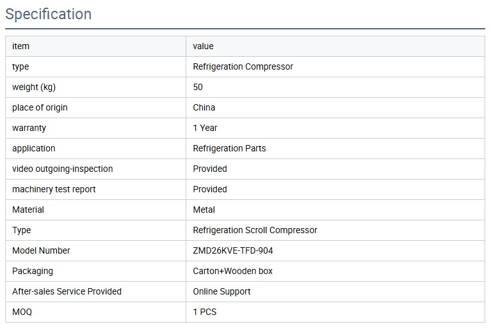Click the Carton+Wooden box packaging value
Image resolution: width=491 pixels, height=329 pixels.
click(x=232, y=271)
